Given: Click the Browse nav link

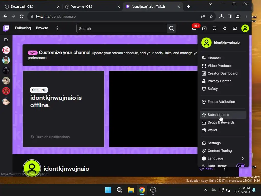Looking at the screenshot, I should pyautogui.click(x=42, y=28).
